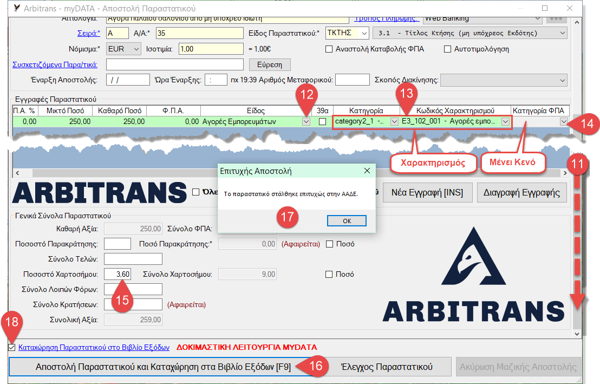Click the Είδος column header
Image resolution: width=600 pixels, height=384 pixels.
pyautogui.click(x=256, y=110)
